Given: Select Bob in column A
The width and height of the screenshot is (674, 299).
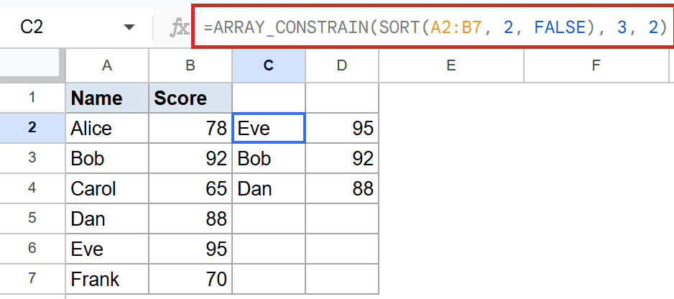Looking at the screenshot, I should click(x=107, y=158).
